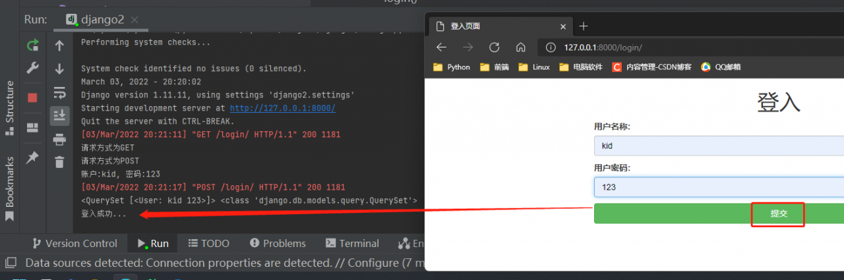The width and height of the screenshot is (844, 280).
Task: Open the Terminal tool window
Action: [352, 243]
